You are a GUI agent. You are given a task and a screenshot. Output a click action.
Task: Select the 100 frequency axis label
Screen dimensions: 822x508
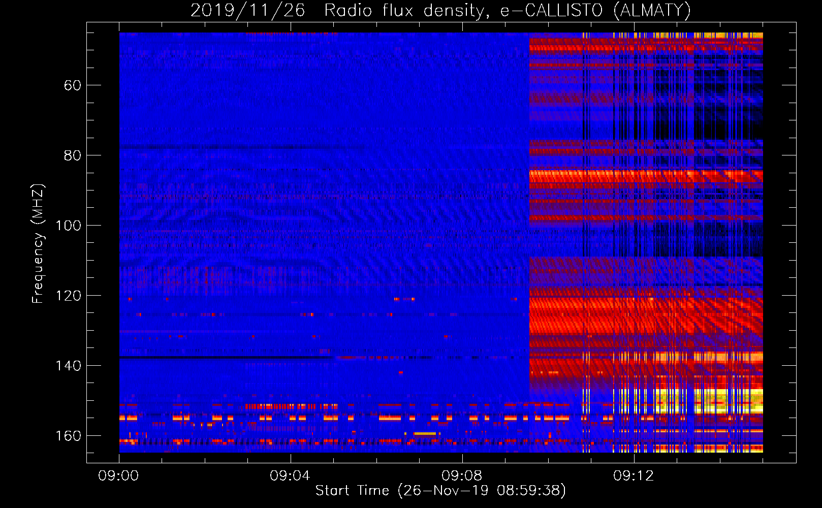coord(68,226)
